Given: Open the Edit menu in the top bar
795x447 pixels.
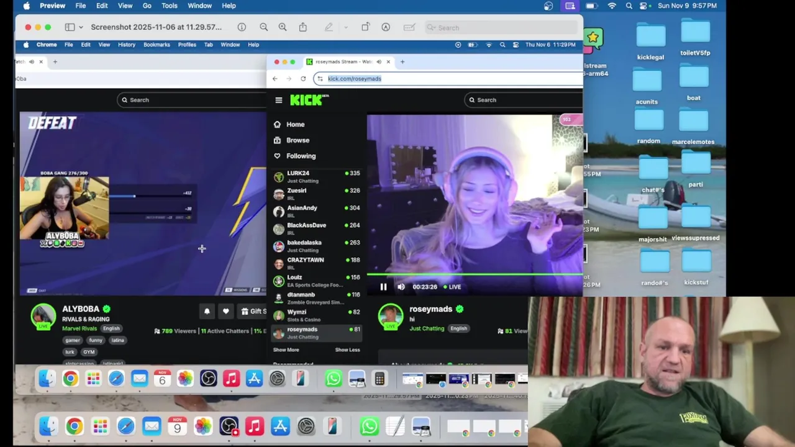Looking at the screenshot, I should [102, 6].
